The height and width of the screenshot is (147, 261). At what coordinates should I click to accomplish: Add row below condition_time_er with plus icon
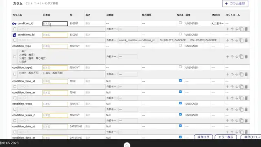[x=227, y=98]
